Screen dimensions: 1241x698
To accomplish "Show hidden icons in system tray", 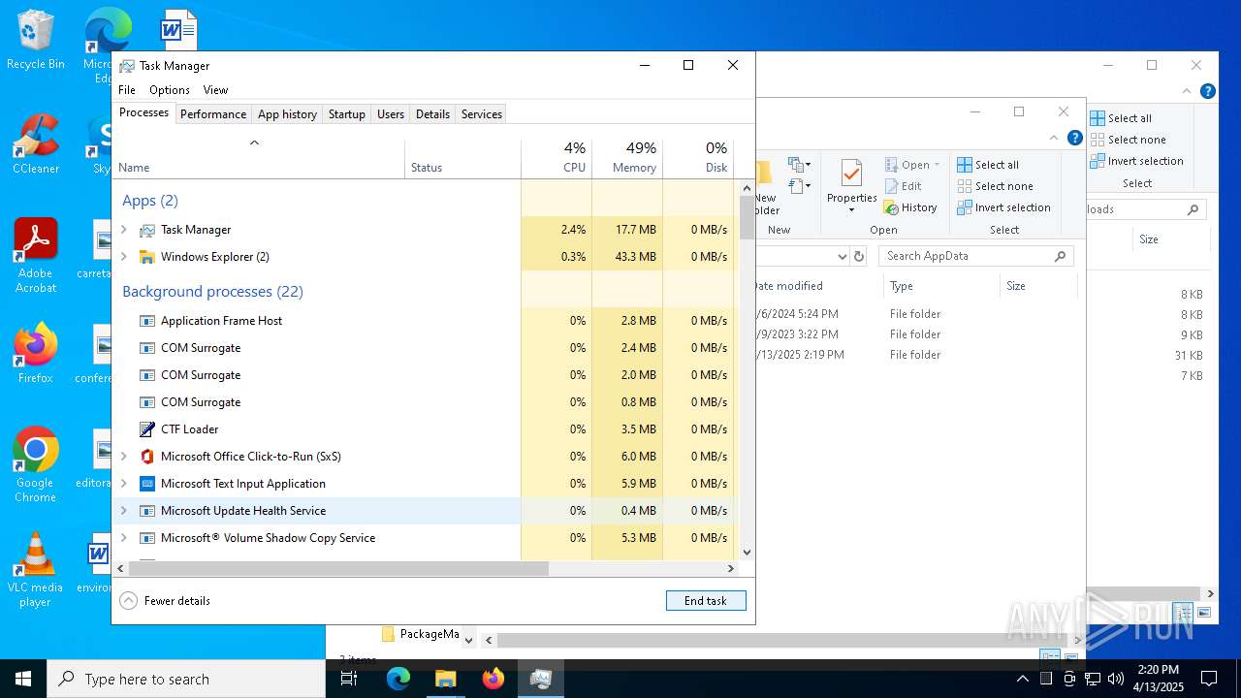I will tap(1022, 679).
